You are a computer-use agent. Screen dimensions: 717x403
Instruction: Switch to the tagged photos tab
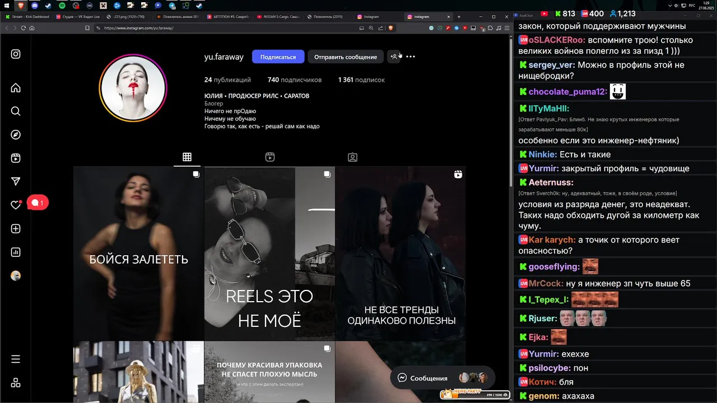click(x=352, y=157)
